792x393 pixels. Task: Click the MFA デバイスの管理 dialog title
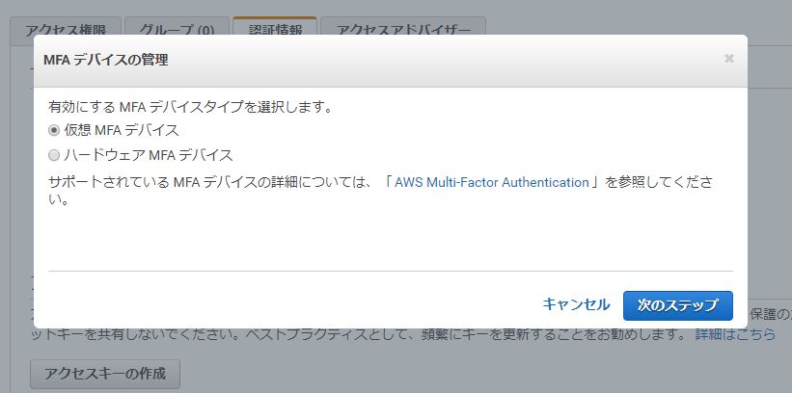pos(106,60)
